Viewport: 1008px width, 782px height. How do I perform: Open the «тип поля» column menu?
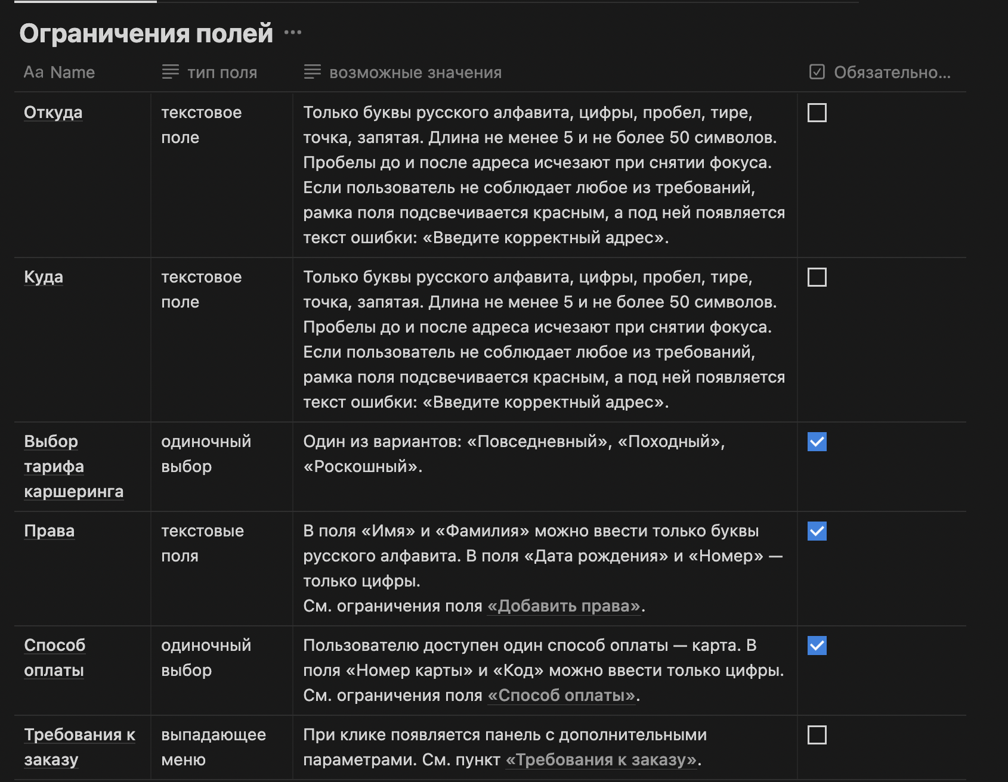(224, 72)
